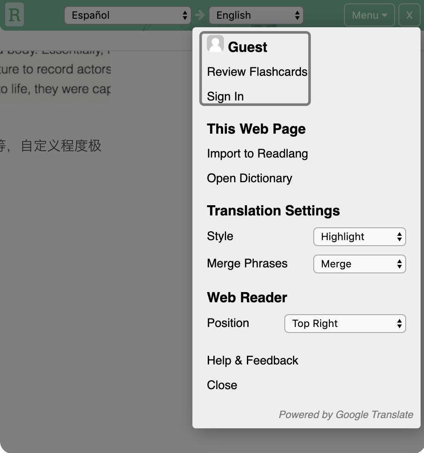The height and width of the screenshot is (453, 424).
Task: Open the English target language dropdown
Action: [256, 15]
